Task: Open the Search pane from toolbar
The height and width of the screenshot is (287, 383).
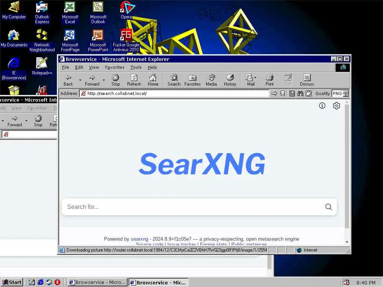Action: [174, 80]
